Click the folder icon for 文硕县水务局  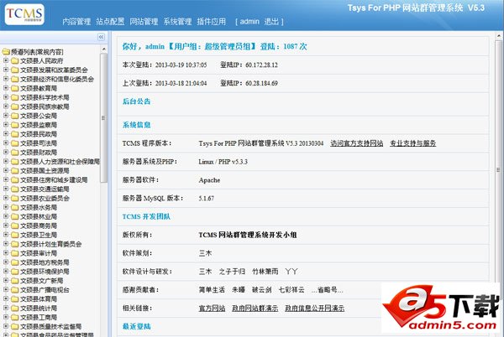(15, 207)
